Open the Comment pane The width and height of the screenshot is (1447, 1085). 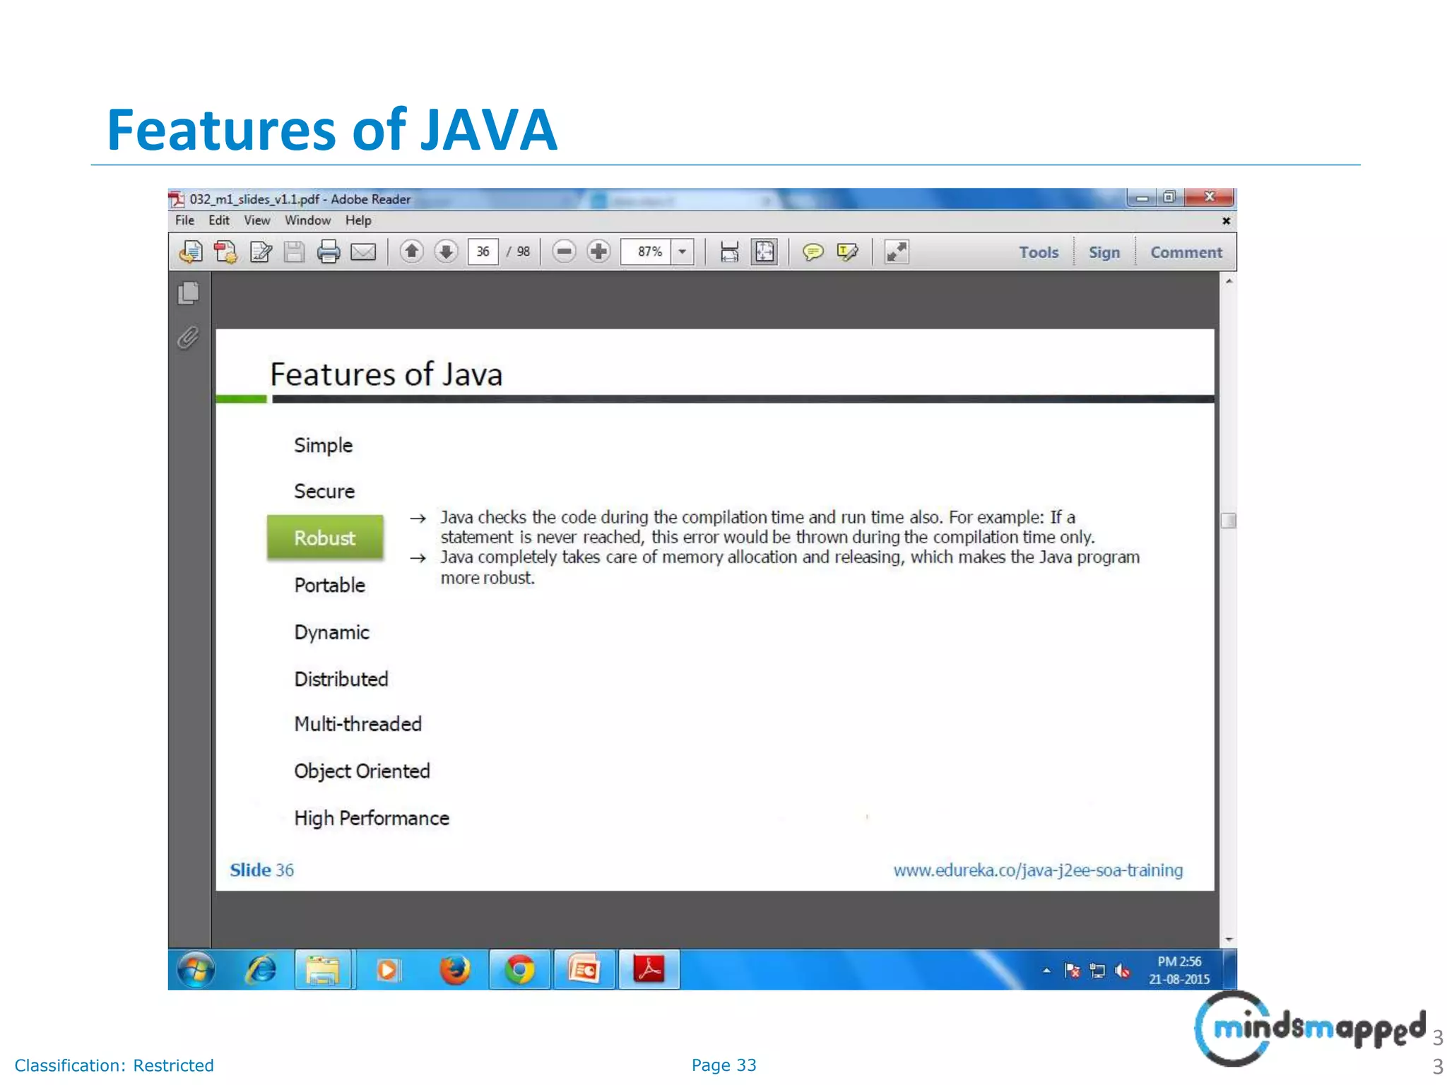click(x=1186, y=252)
